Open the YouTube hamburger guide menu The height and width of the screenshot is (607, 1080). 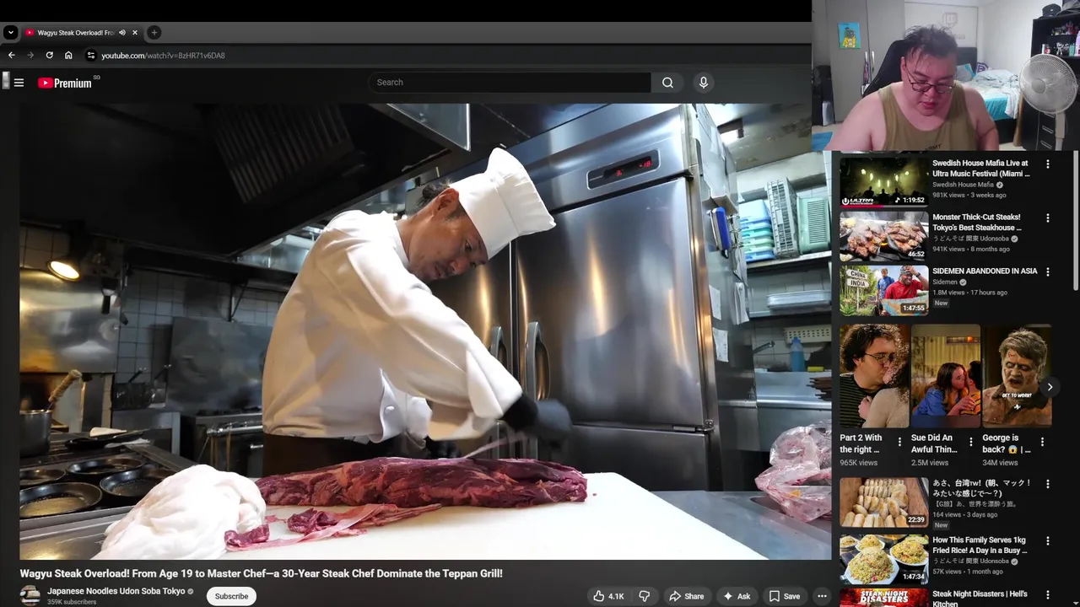point(19,83)
